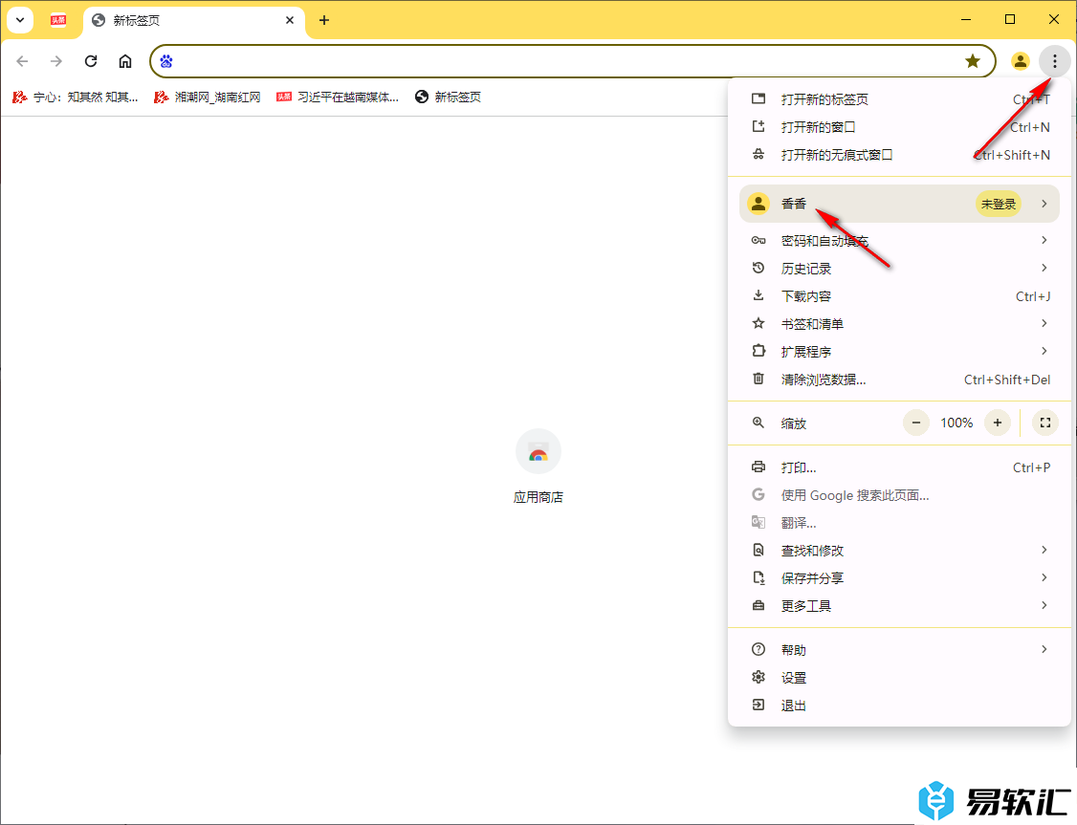The width and height of the screenshot is (1077, 825).
Task: Expand the 历史记录 submenu chevron
Action: [1044, 268]
